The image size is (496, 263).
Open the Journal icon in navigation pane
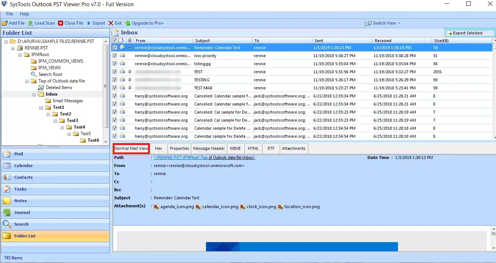pos(7,213)
